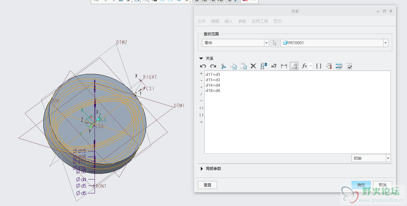This screenshot has width=407, height=206.
Task: Open the 参数 menu
Action: [242, 21]
